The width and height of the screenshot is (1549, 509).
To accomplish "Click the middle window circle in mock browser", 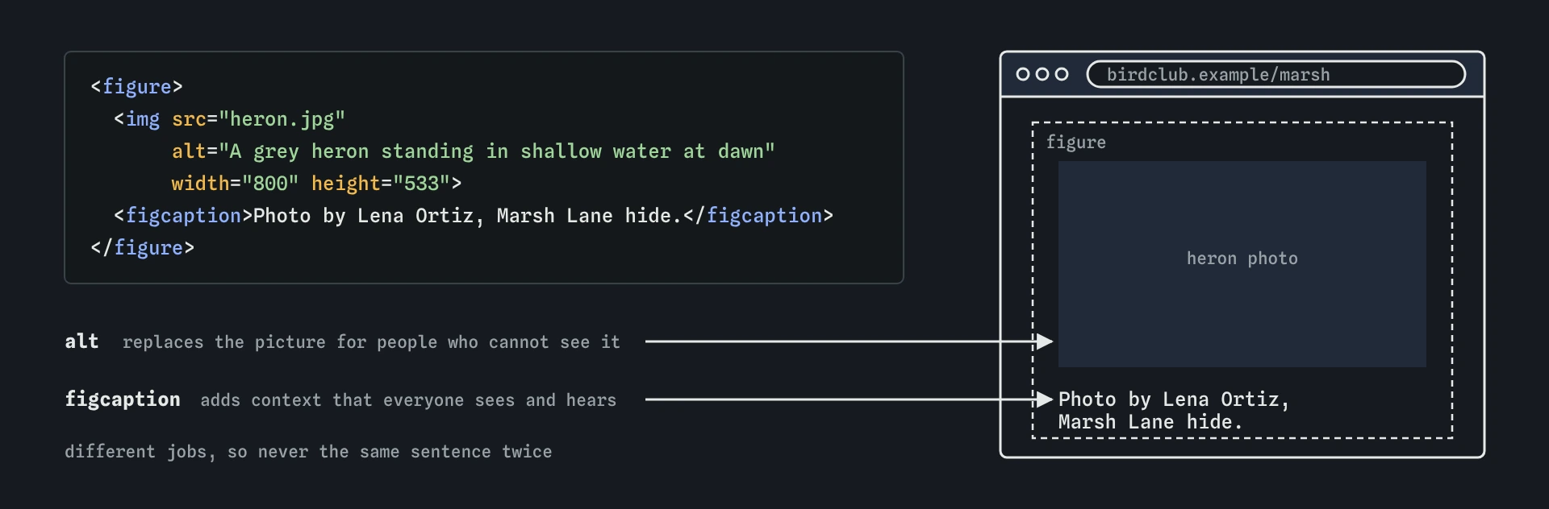I will [x=1042, y=74].
